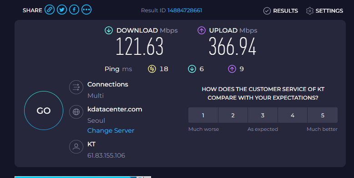Viewport: 354px width, 178px height.
Task: Click the upload arrow icon beside UPLOAD
Action: 202,30
